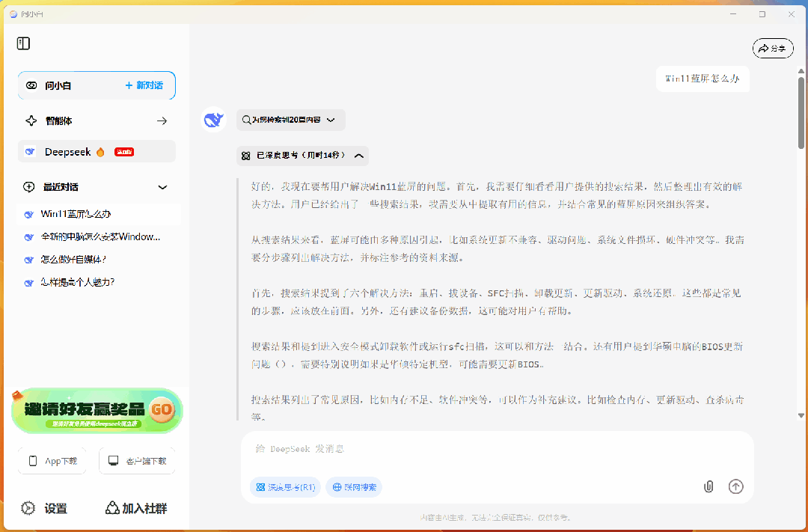
Task: Click the community people icon
Action: point(111,508)
